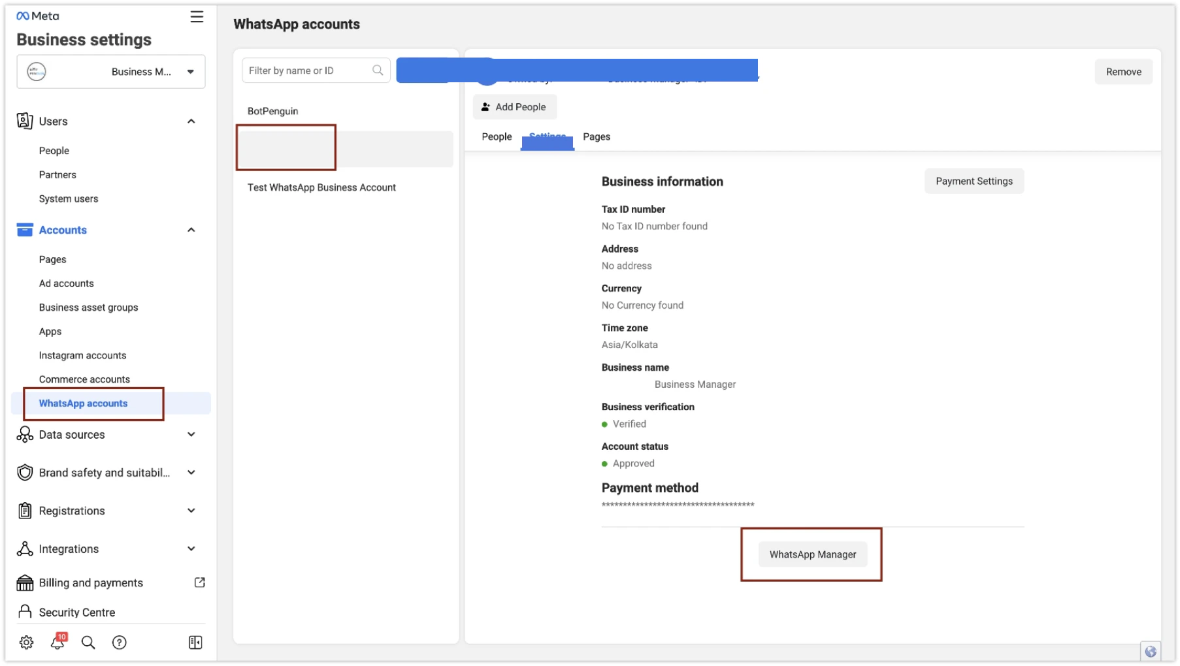Open settings gear at sidebar bottom
Image resolution: width=1180 pixels, height=666 pixels.
(27, 642)
